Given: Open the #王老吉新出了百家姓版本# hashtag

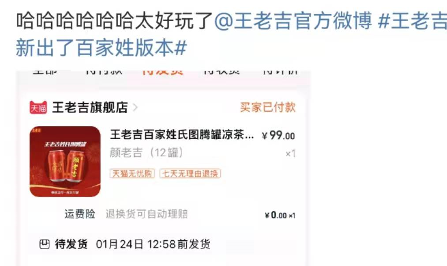Looking at the screenshot, I should 231,34.
